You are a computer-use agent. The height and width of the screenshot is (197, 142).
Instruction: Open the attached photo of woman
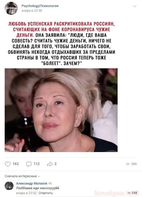tap(61, 110)
